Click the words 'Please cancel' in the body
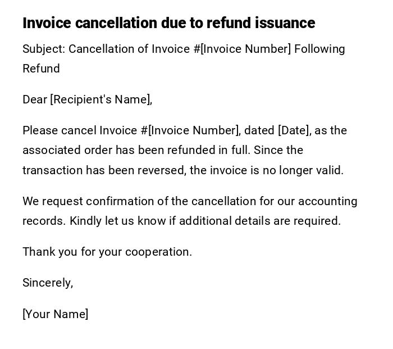 pos(60,130)
